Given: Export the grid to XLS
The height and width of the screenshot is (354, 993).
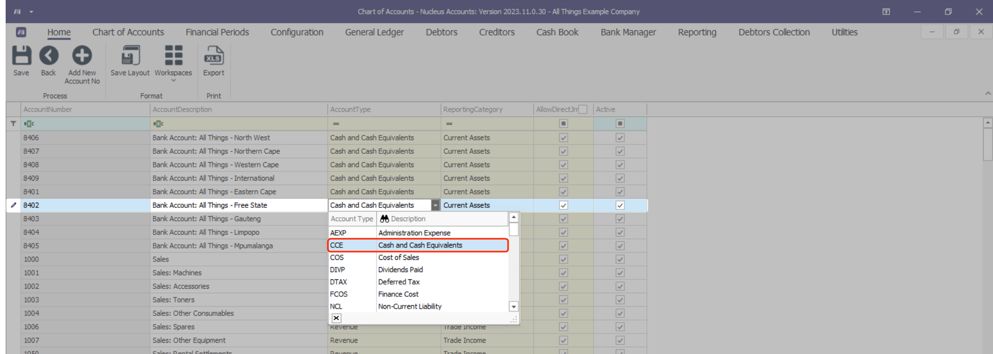Looking at the screenshot, I should [214, 61].
